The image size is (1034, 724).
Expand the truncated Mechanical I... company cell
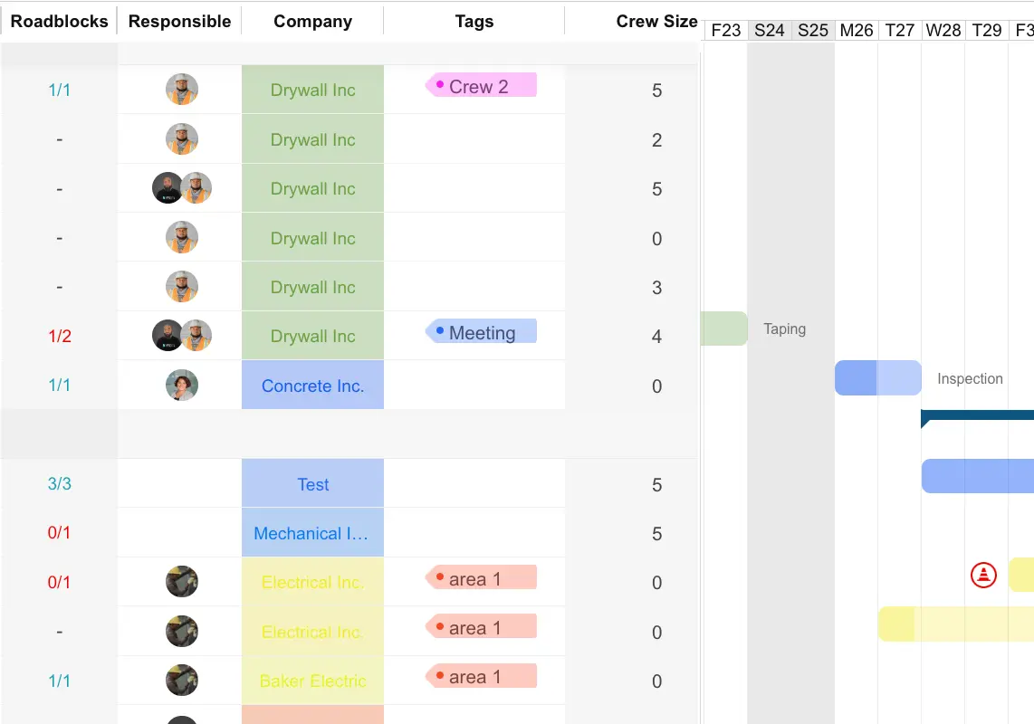312,532
